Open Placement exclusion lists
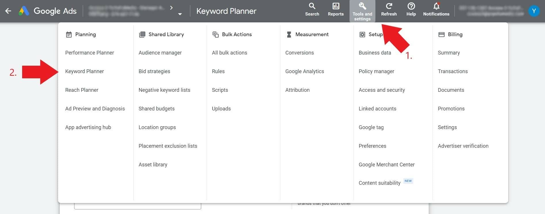The image size is (545, 214). (168, 146)
